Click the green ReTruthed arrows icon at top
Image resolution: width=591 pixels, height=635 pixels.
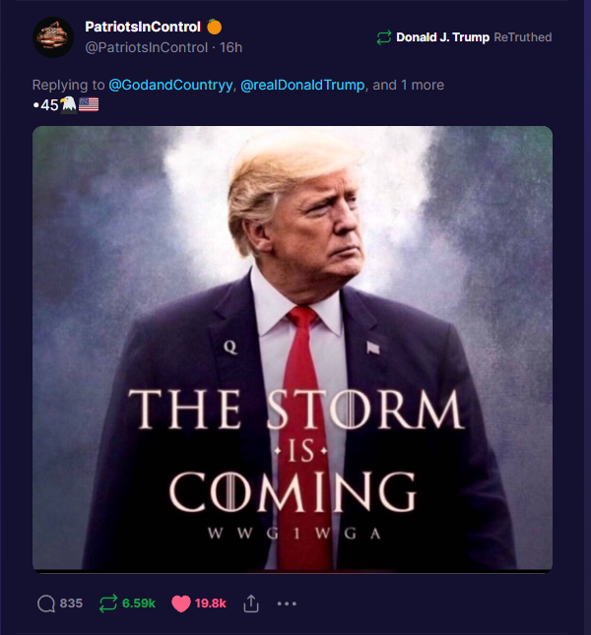(383, 37)
